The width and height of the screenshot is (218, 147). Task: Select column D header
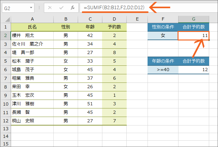point(114,19)
